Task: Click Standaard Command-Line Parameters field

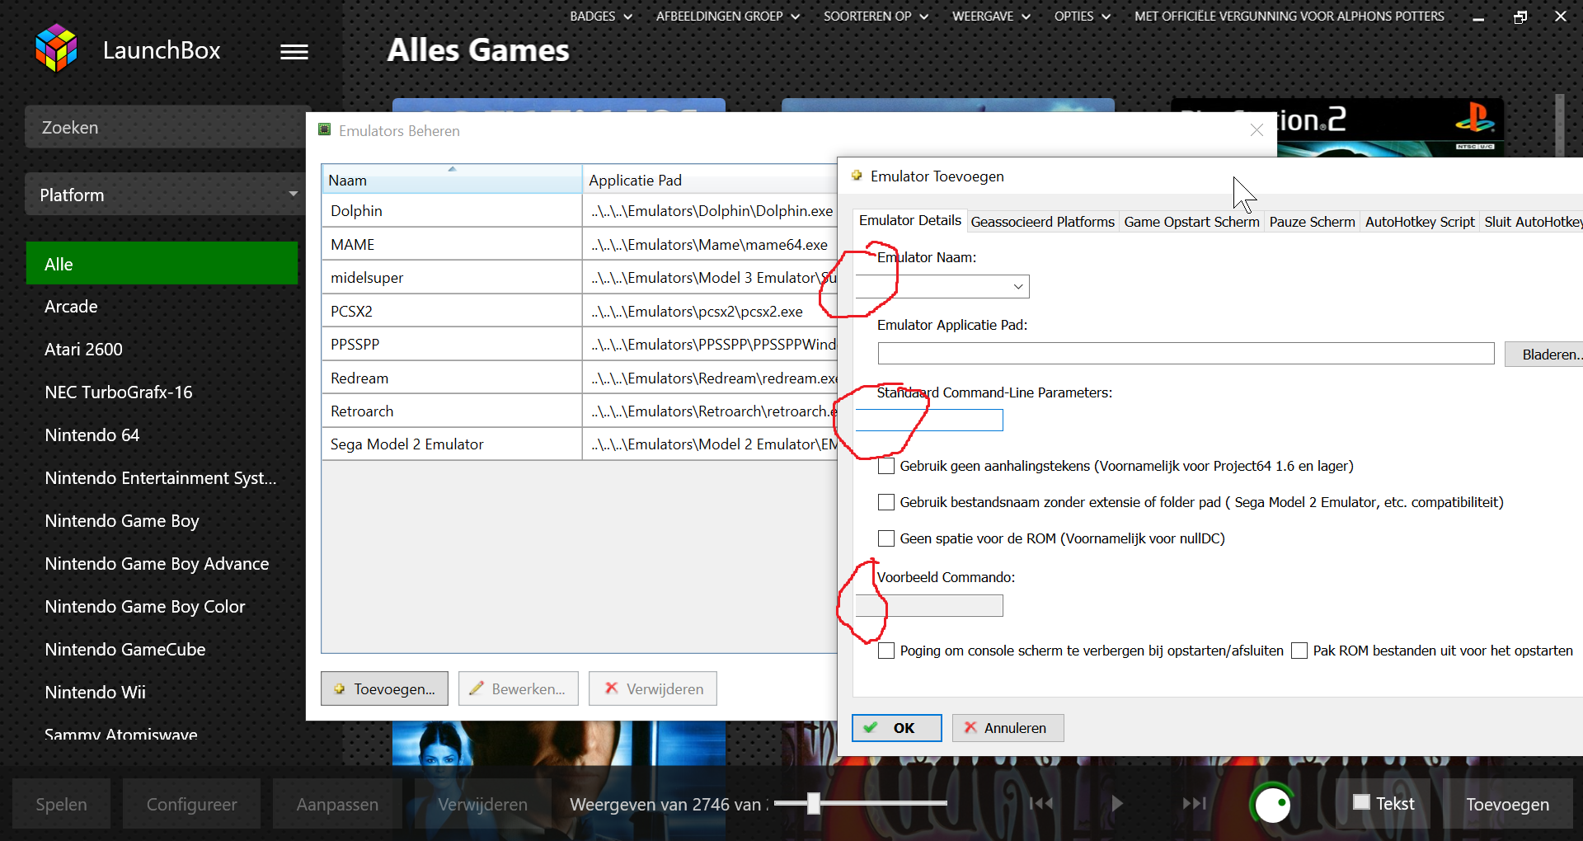Action: pyautogui.click(x=929, y=420)
